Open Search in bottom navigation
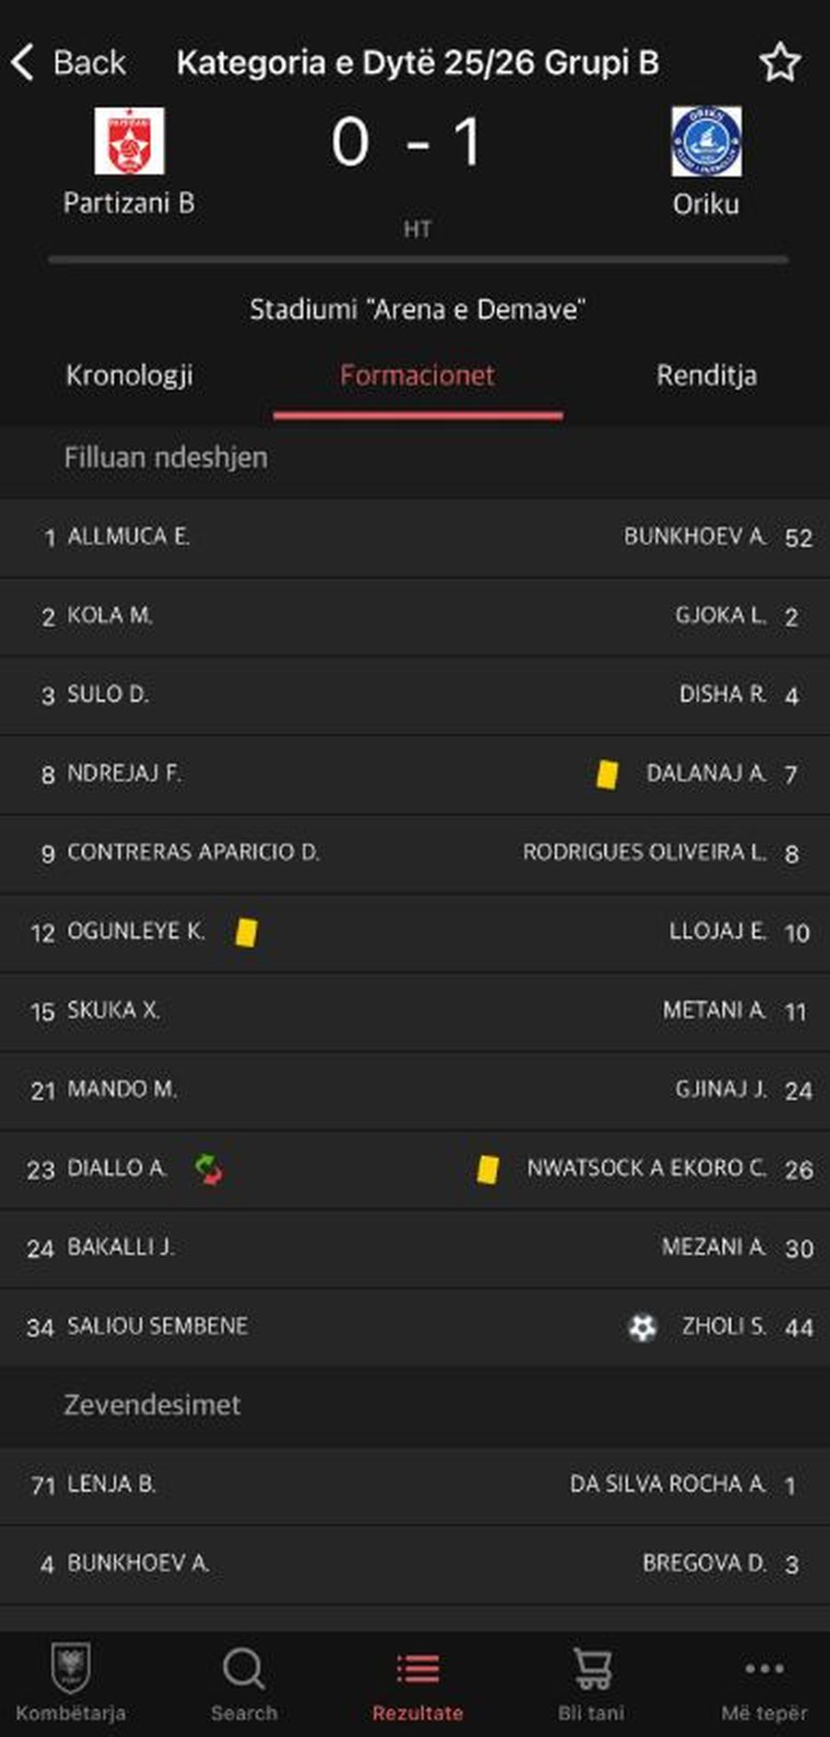This screenshot has width=830, height=1737. tap(243, 1682)
